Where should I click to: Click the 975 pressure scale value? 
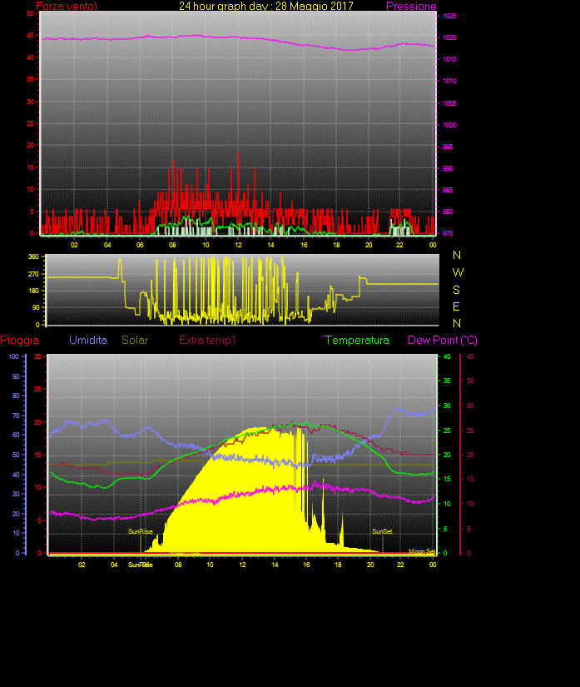pyautogui.click(x=448, y=233)
